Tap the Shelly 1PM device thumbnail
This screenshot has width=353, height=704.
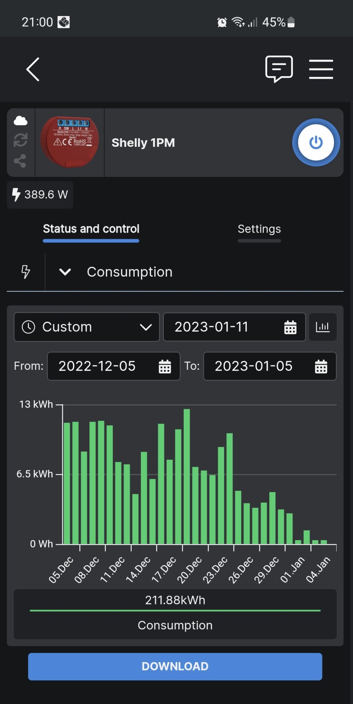pos(70,142)
